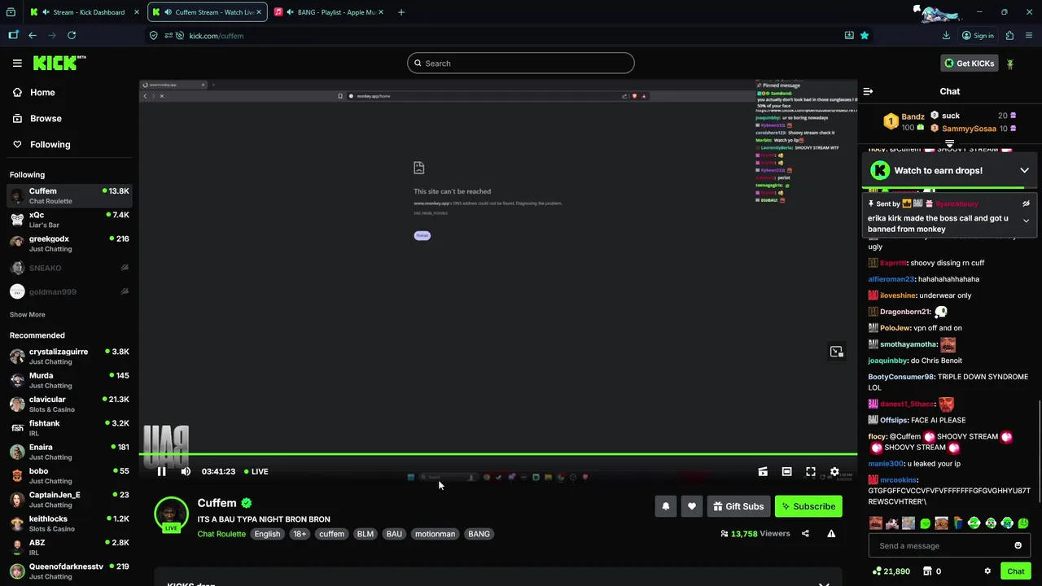Report the stream with warning icon
1042x586 pixels.
pos(831,534)
